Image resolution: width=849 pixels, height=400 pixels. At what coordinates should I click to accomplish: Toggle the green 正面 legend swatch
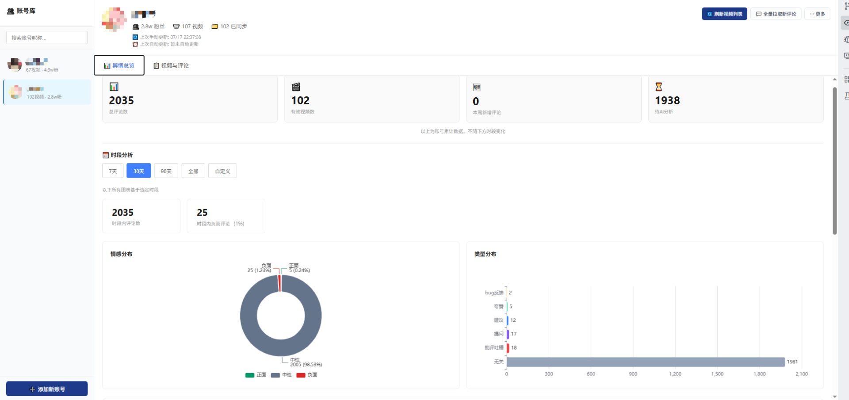(250, 375)
